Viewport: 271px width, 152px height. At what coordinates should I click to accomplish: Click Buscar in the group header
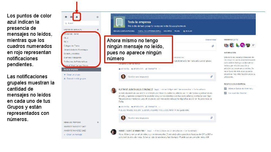coord(188,31)
